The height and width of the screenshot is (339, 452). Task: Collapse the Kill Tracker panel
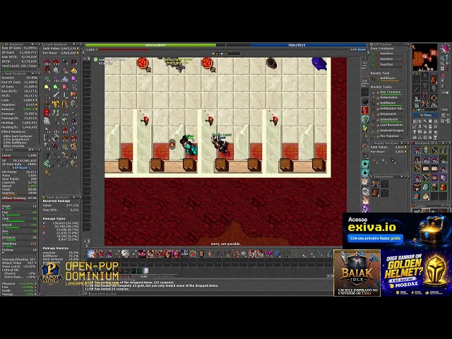(405, 44)
